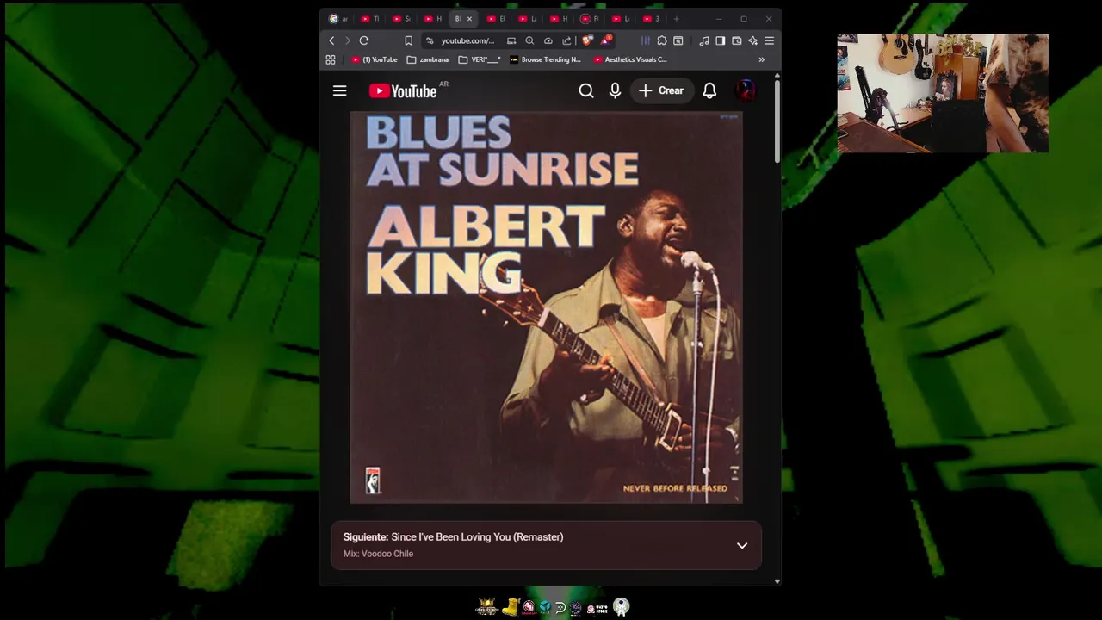
Task: Toggle the browser sidebar panel icon
Action: [721, 40]
